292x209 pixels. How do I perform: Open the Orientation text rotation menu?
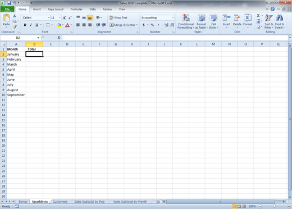(x=99, y=17)
